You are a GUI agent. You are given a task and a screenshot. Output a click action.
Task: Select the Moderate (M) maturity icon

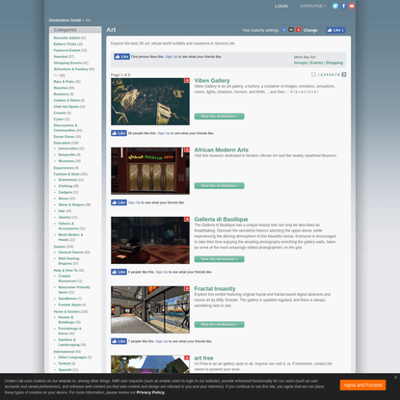(x=291, y=30)
